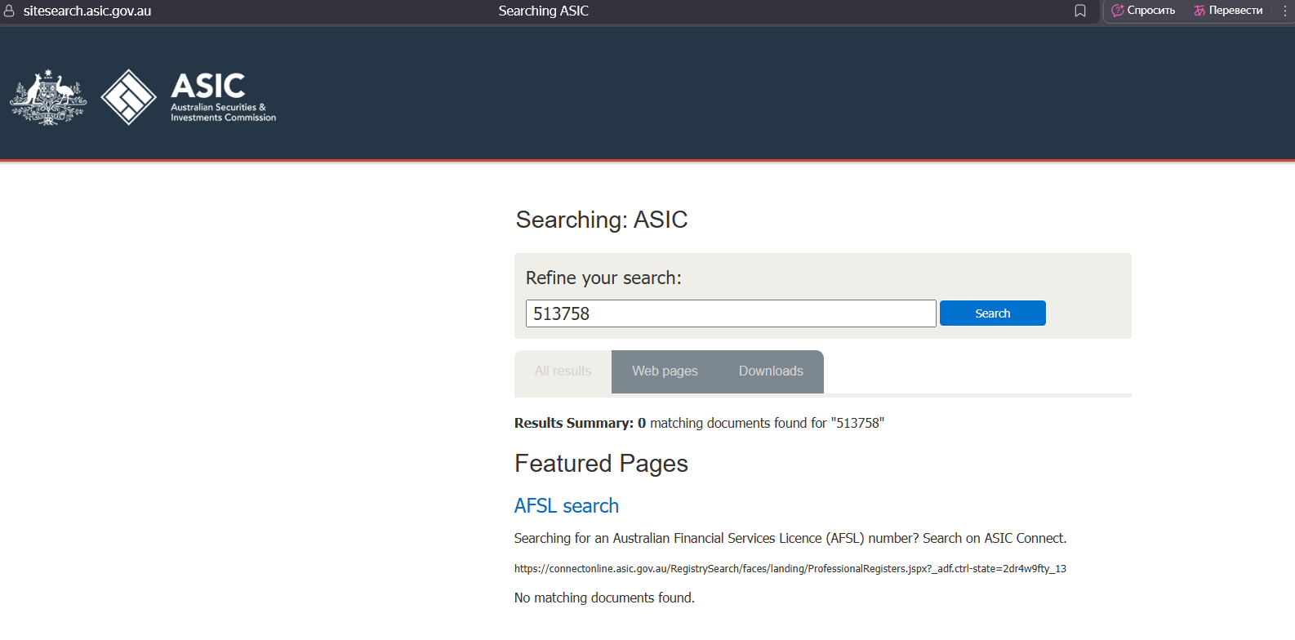Image resolution: width=1295 pixels, height=640 pixels.
Task: Open the browser three-dot menu
Action: coord(1285,11)
